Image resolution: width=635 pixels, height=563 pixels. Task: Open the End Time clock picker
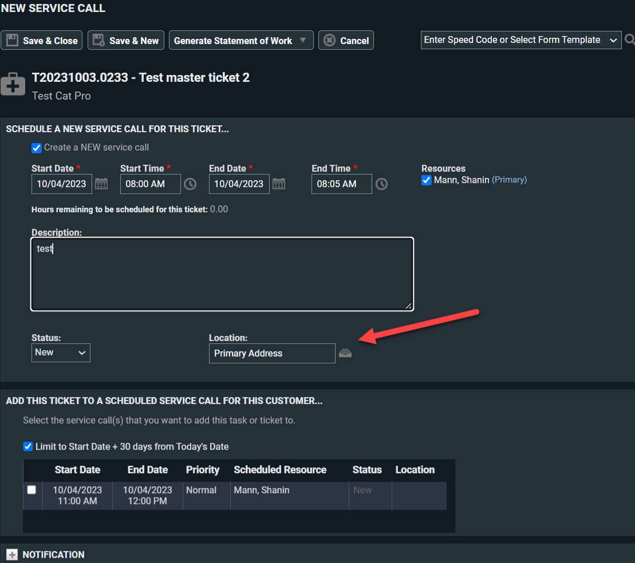(x=381, y=184)
